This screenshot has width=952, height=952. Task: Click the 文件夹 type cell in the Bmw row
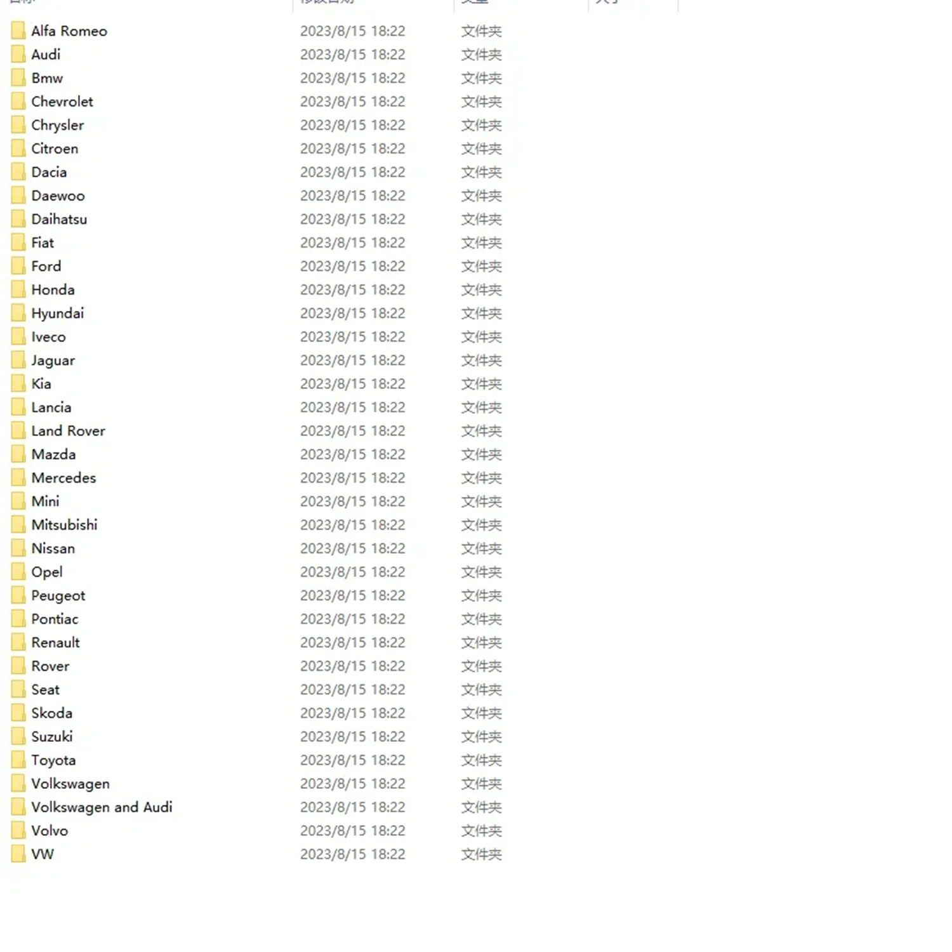coord(482,78)
